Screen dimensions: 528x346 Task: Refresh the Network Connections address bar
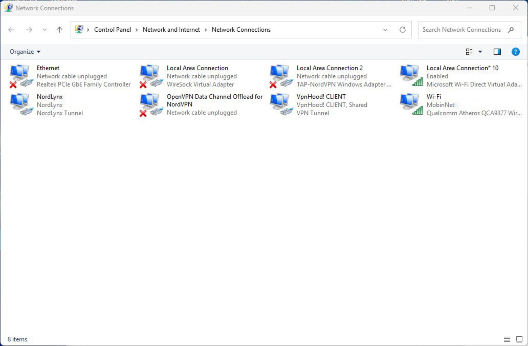click(x=403, y=30)
